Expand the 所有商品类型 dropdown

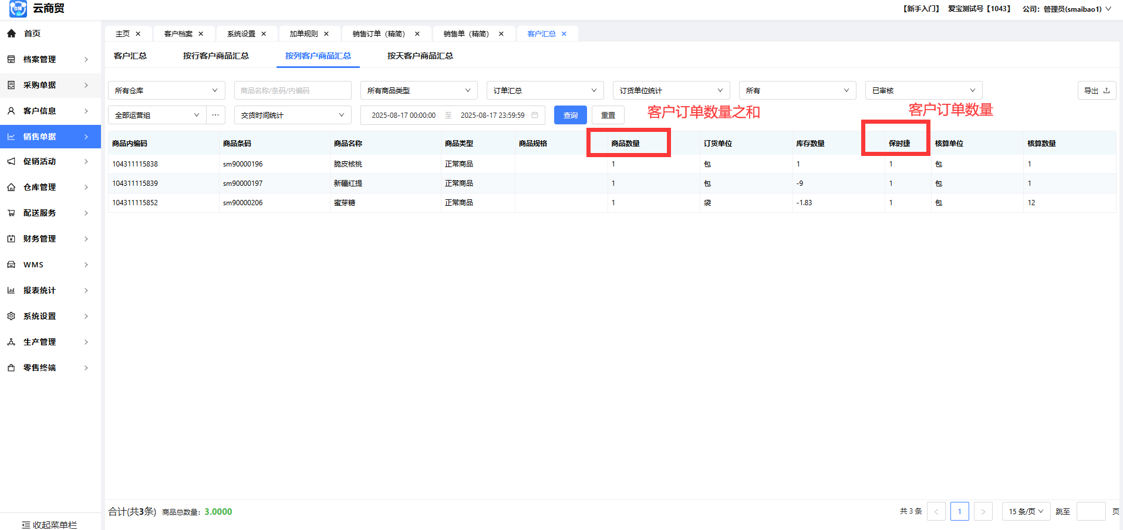[419, 90]
